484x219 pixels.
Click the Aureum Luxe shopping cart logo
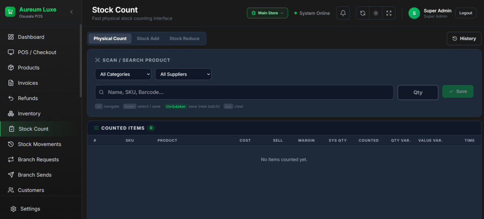tap(10, 12)
